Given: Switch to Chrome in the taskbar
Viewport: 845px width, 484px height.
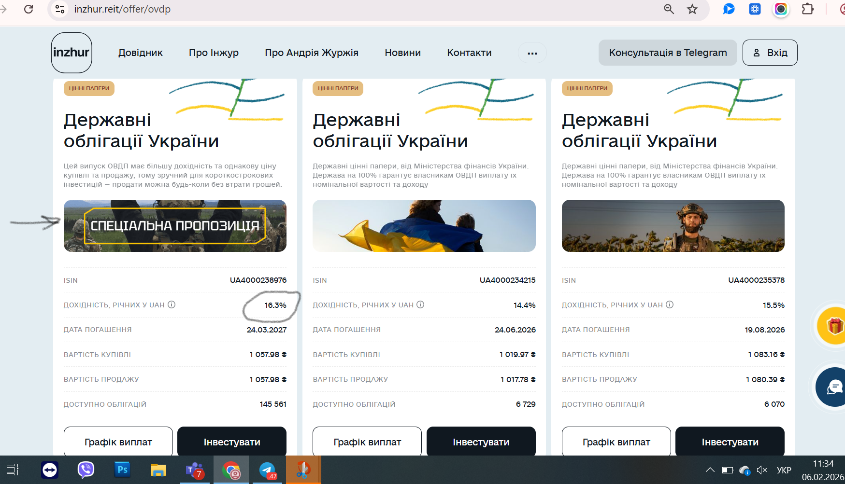Looking at the screenshot, I should 231,470.
